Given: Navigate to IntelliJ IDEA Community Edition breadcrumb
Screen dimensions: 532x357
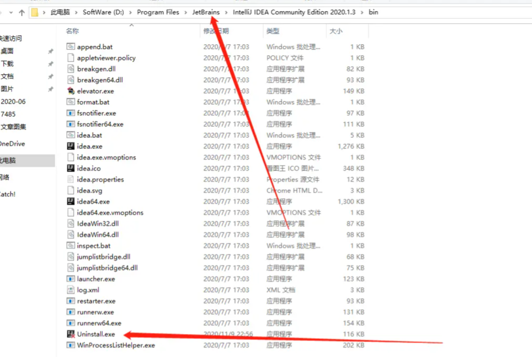Looking at the screenshot, I should [294, 12].
